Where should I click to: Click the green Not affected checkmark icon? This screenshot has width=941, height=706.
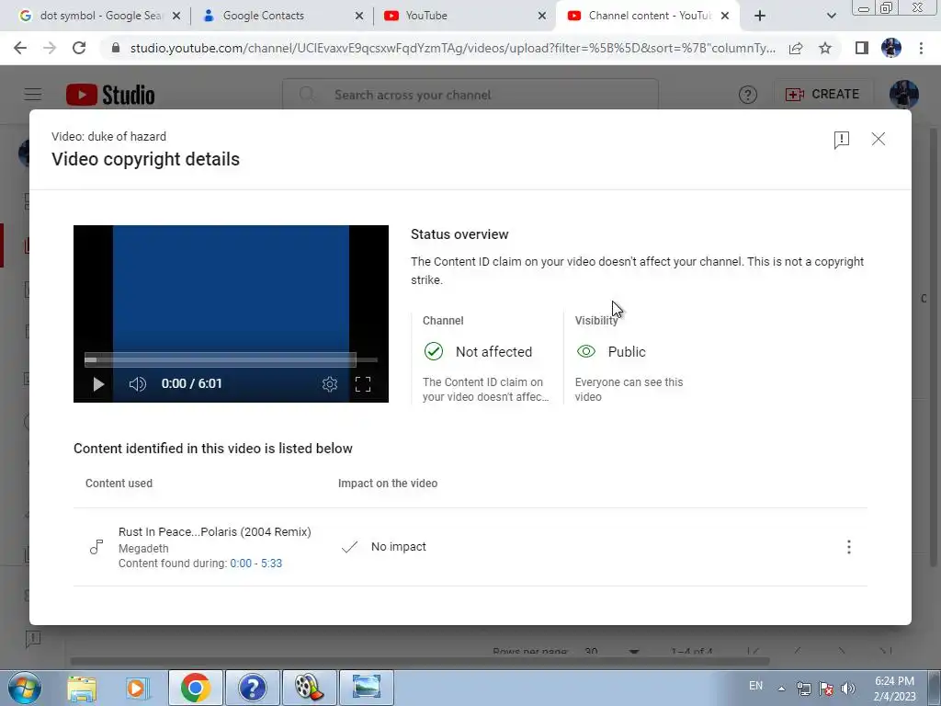[x=434, y=351]
